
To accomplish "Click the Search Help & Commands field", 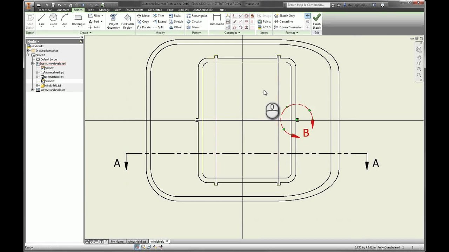I will coord(308,5).
